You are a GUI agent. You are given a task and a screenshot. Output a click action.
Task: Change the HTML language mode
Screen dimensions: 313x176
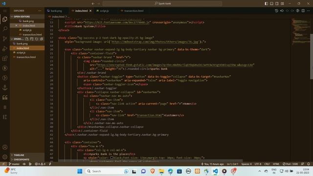tap(276, 164)
